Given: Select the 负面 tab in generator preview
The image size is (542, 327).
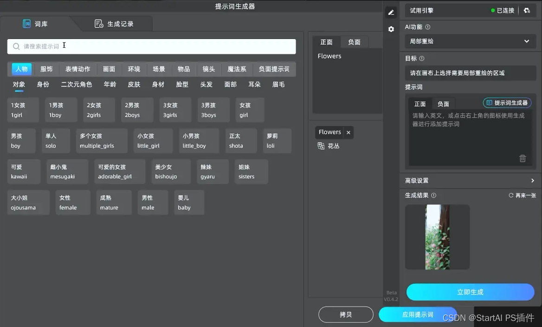Looking at the screenshot, I should pos(355,42).
